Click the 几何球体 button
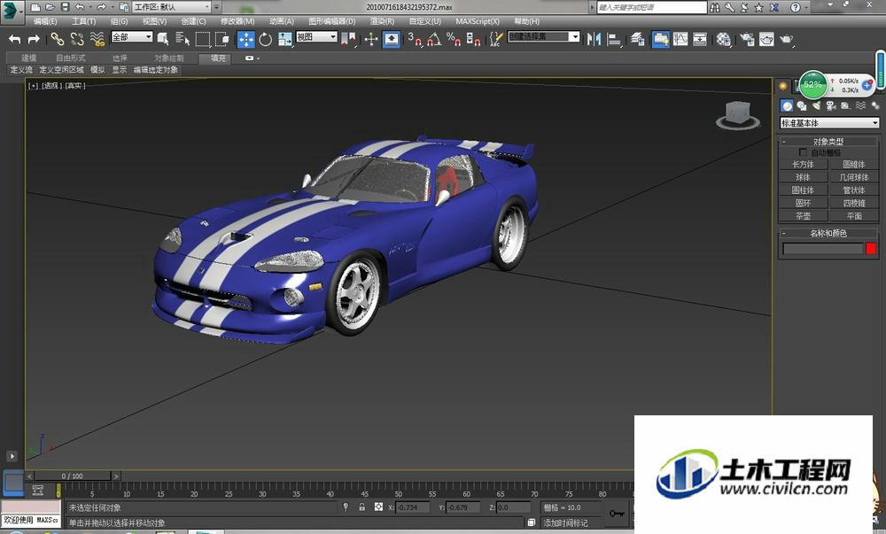The height and width of the screenshot is (534, 886). [854, 177]
